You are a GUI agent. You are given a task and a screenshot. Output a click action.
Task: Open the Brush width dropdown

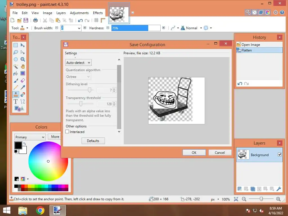point(79,28)
